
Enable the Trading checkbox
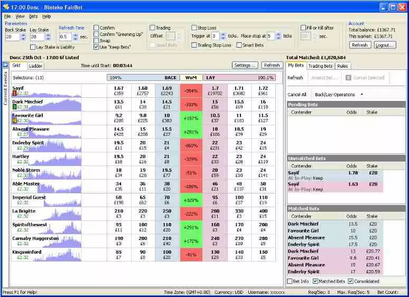pos(152,27)
